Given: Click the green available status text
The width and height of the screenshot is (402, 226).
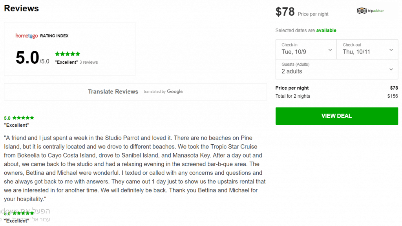Looking at the screenshot, I should [326, 30].
